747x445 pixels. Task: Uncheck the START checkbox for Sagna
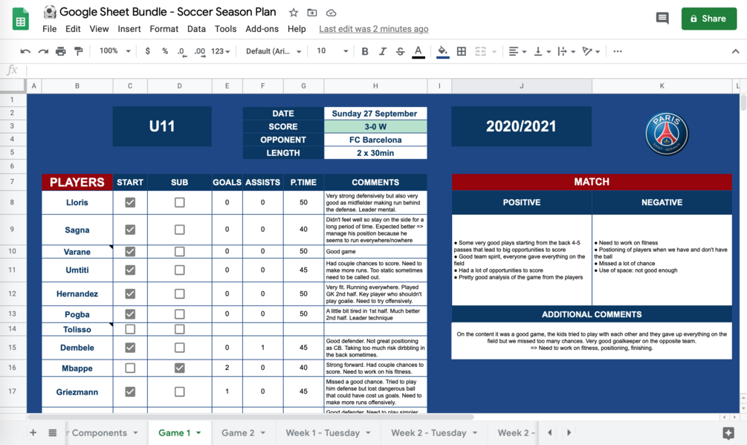click(x=130, y=230)
